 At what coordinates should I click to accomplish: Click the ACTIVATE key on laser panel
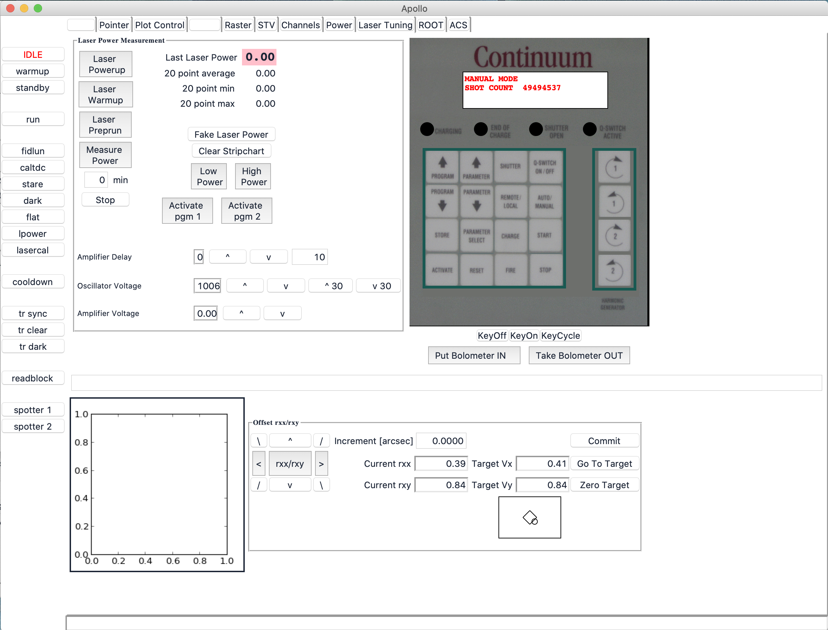point(442,269)
